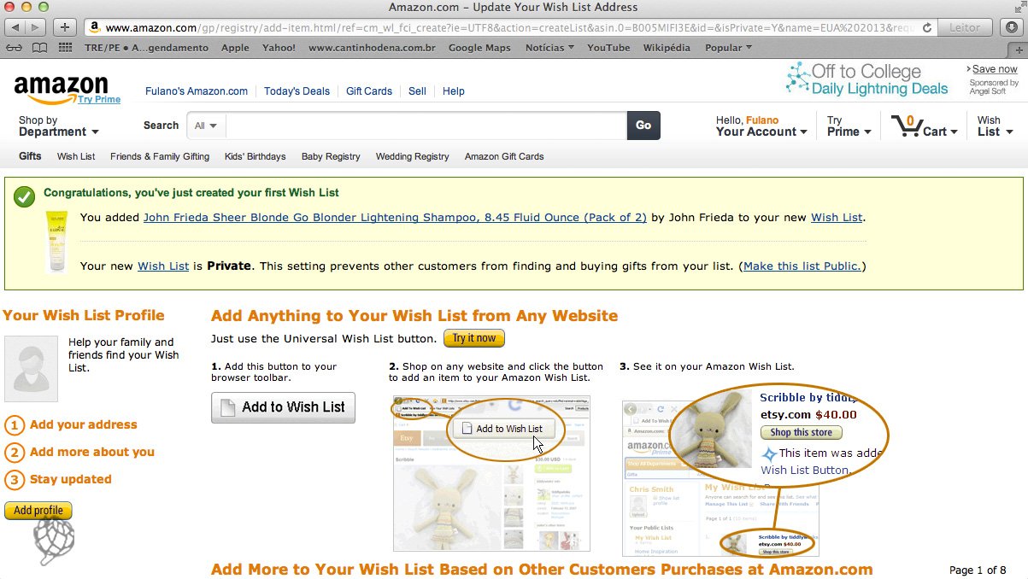Click the reload icon in the address bar
1028x579 pixels.
[927, 26]
